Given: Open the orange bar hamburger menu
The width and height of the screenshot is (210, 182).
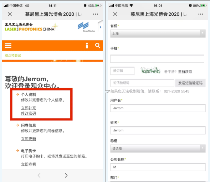Looking at the screenshot, I should (8, 46).
